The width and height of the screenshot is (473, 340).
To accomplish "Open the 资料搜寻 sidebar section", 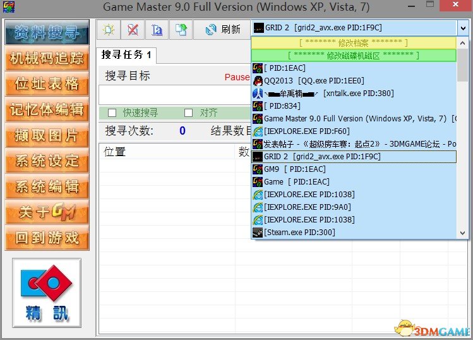I will tap(47, 32).
